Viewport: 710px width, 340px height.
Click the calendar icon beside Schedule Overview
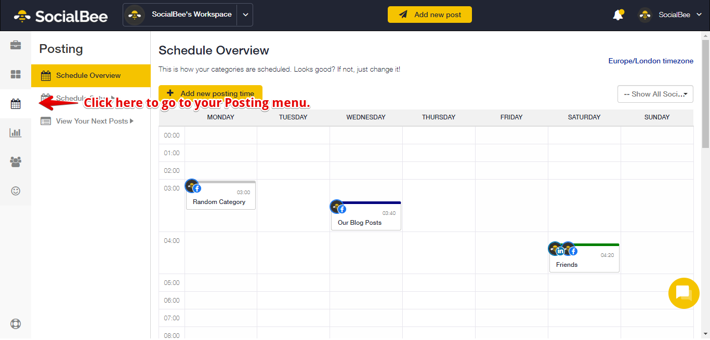point(46,76)
